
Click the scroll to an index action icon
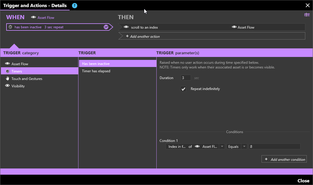tap(126, 27)
